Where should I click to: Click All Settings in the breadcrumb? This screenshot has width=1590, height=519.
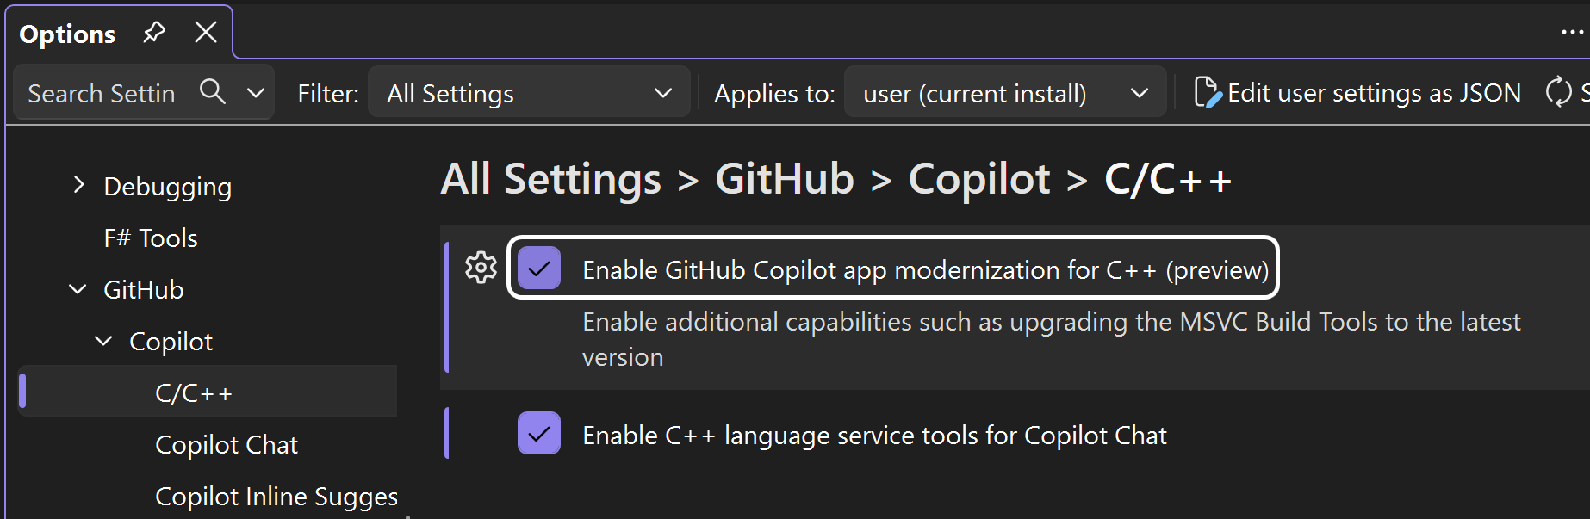550,179
